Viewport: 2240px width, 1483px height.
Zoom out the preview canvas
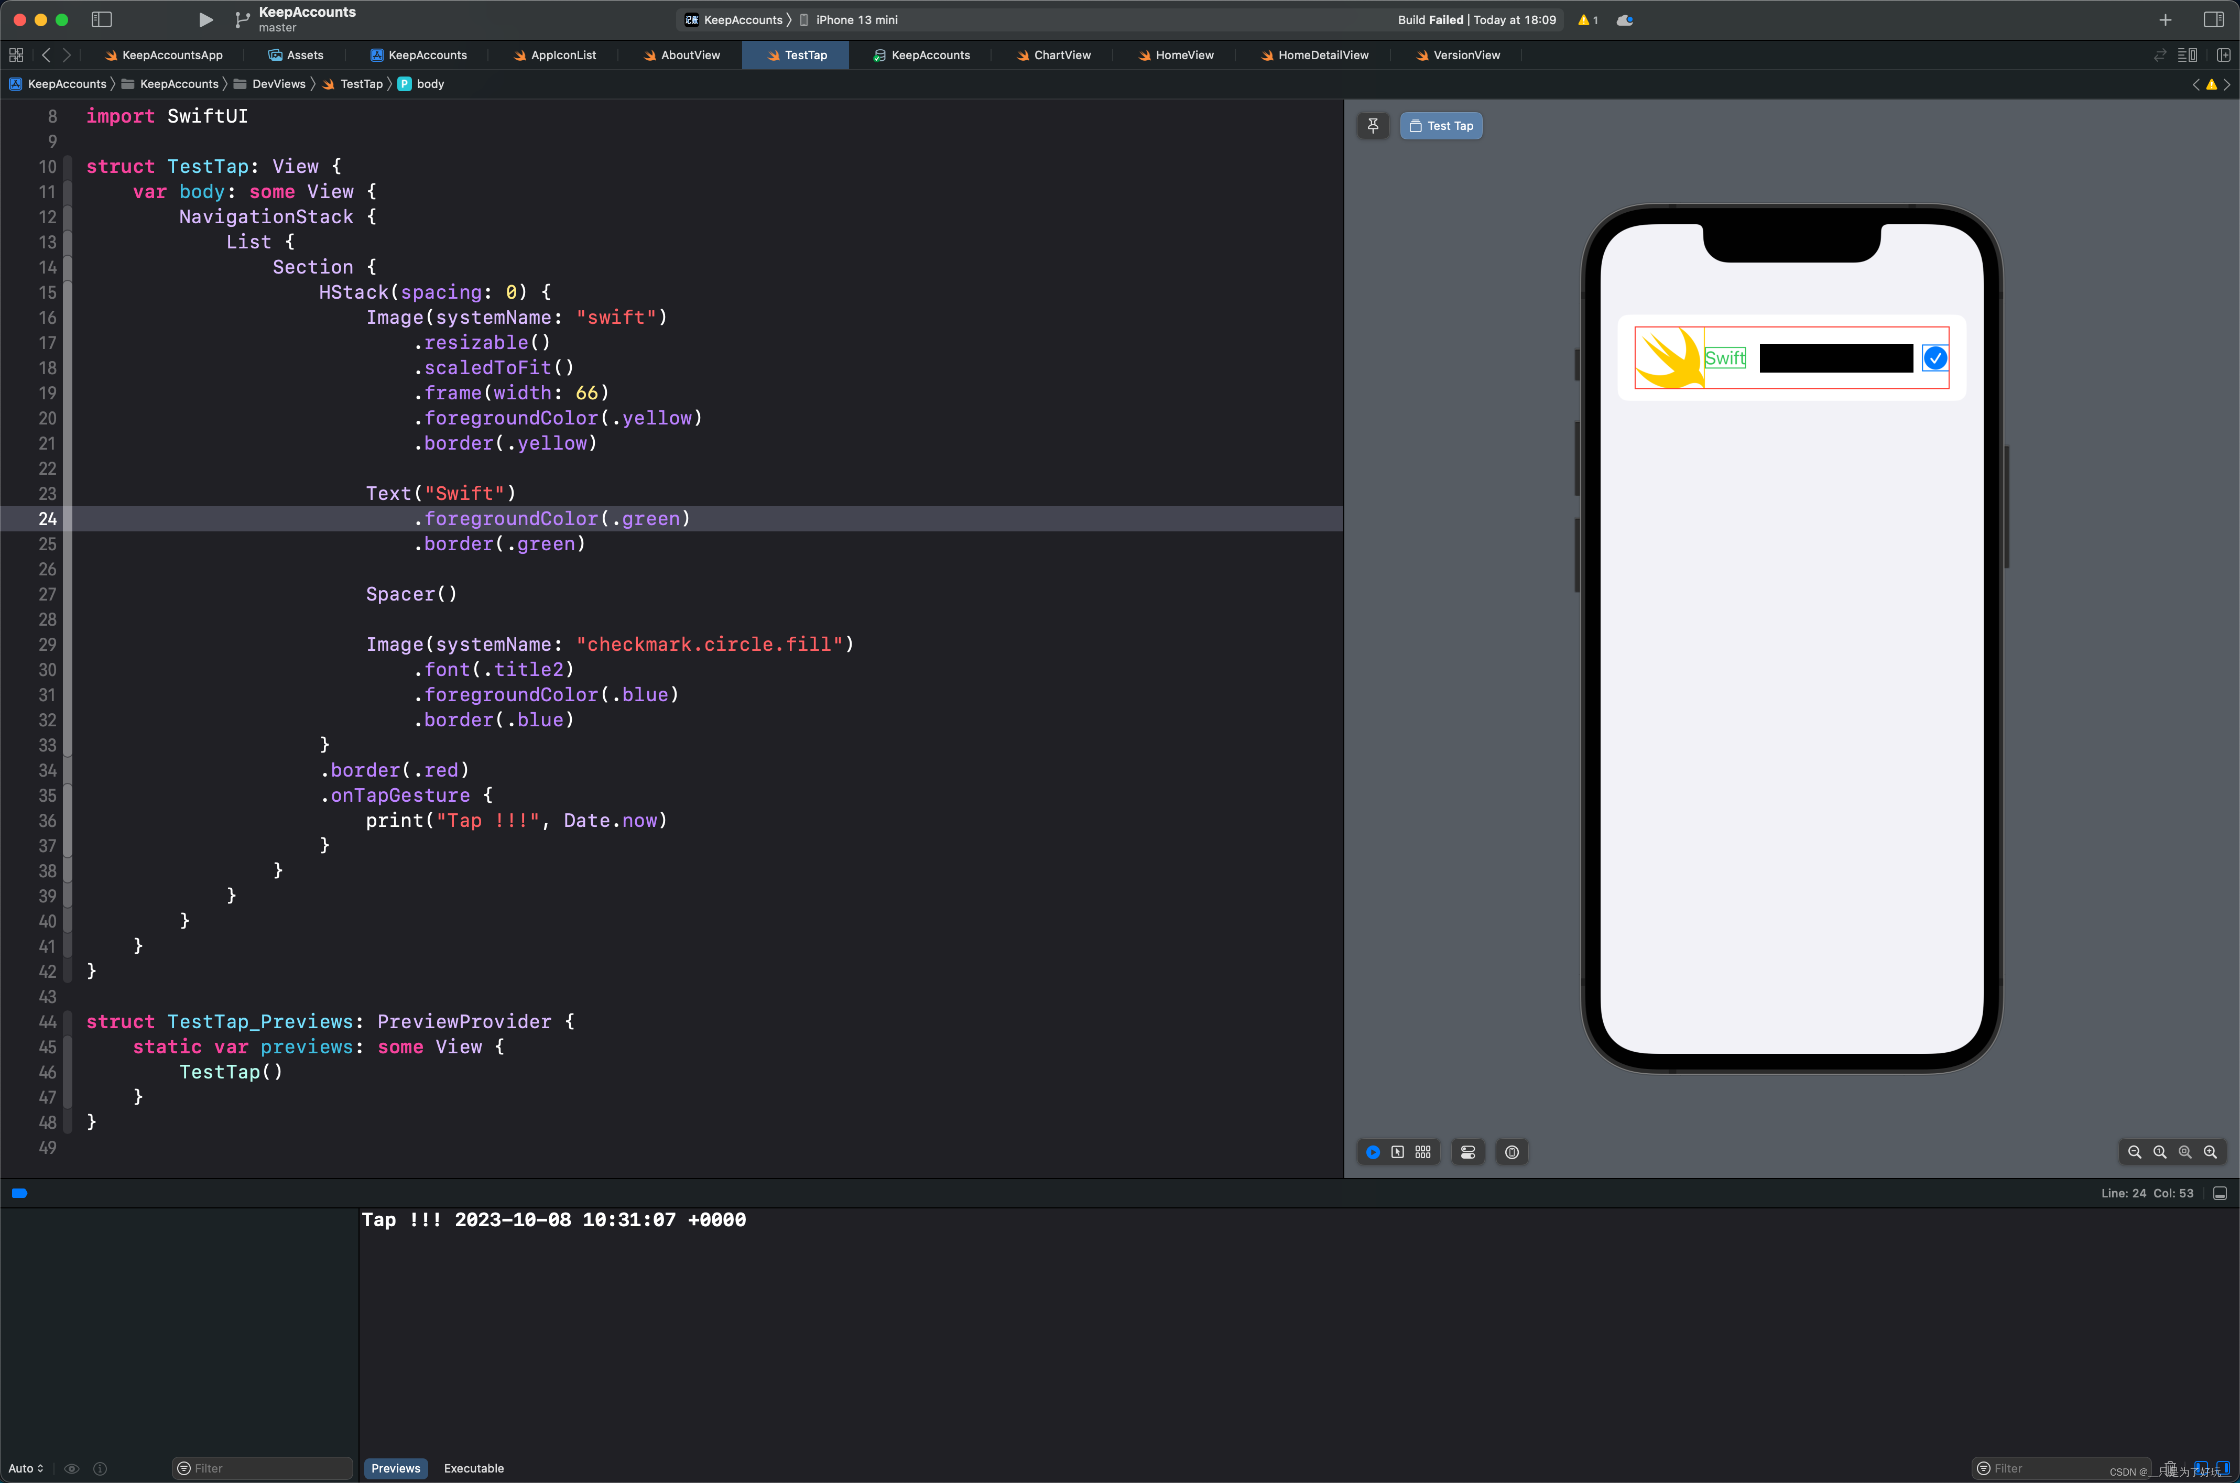pos(2134,1152)
